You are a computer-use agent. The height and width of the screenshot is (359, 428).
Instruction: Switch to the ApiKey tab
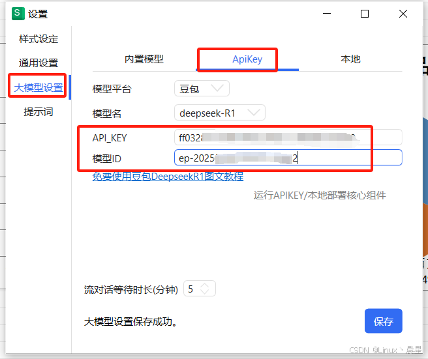tap(247, 59)
